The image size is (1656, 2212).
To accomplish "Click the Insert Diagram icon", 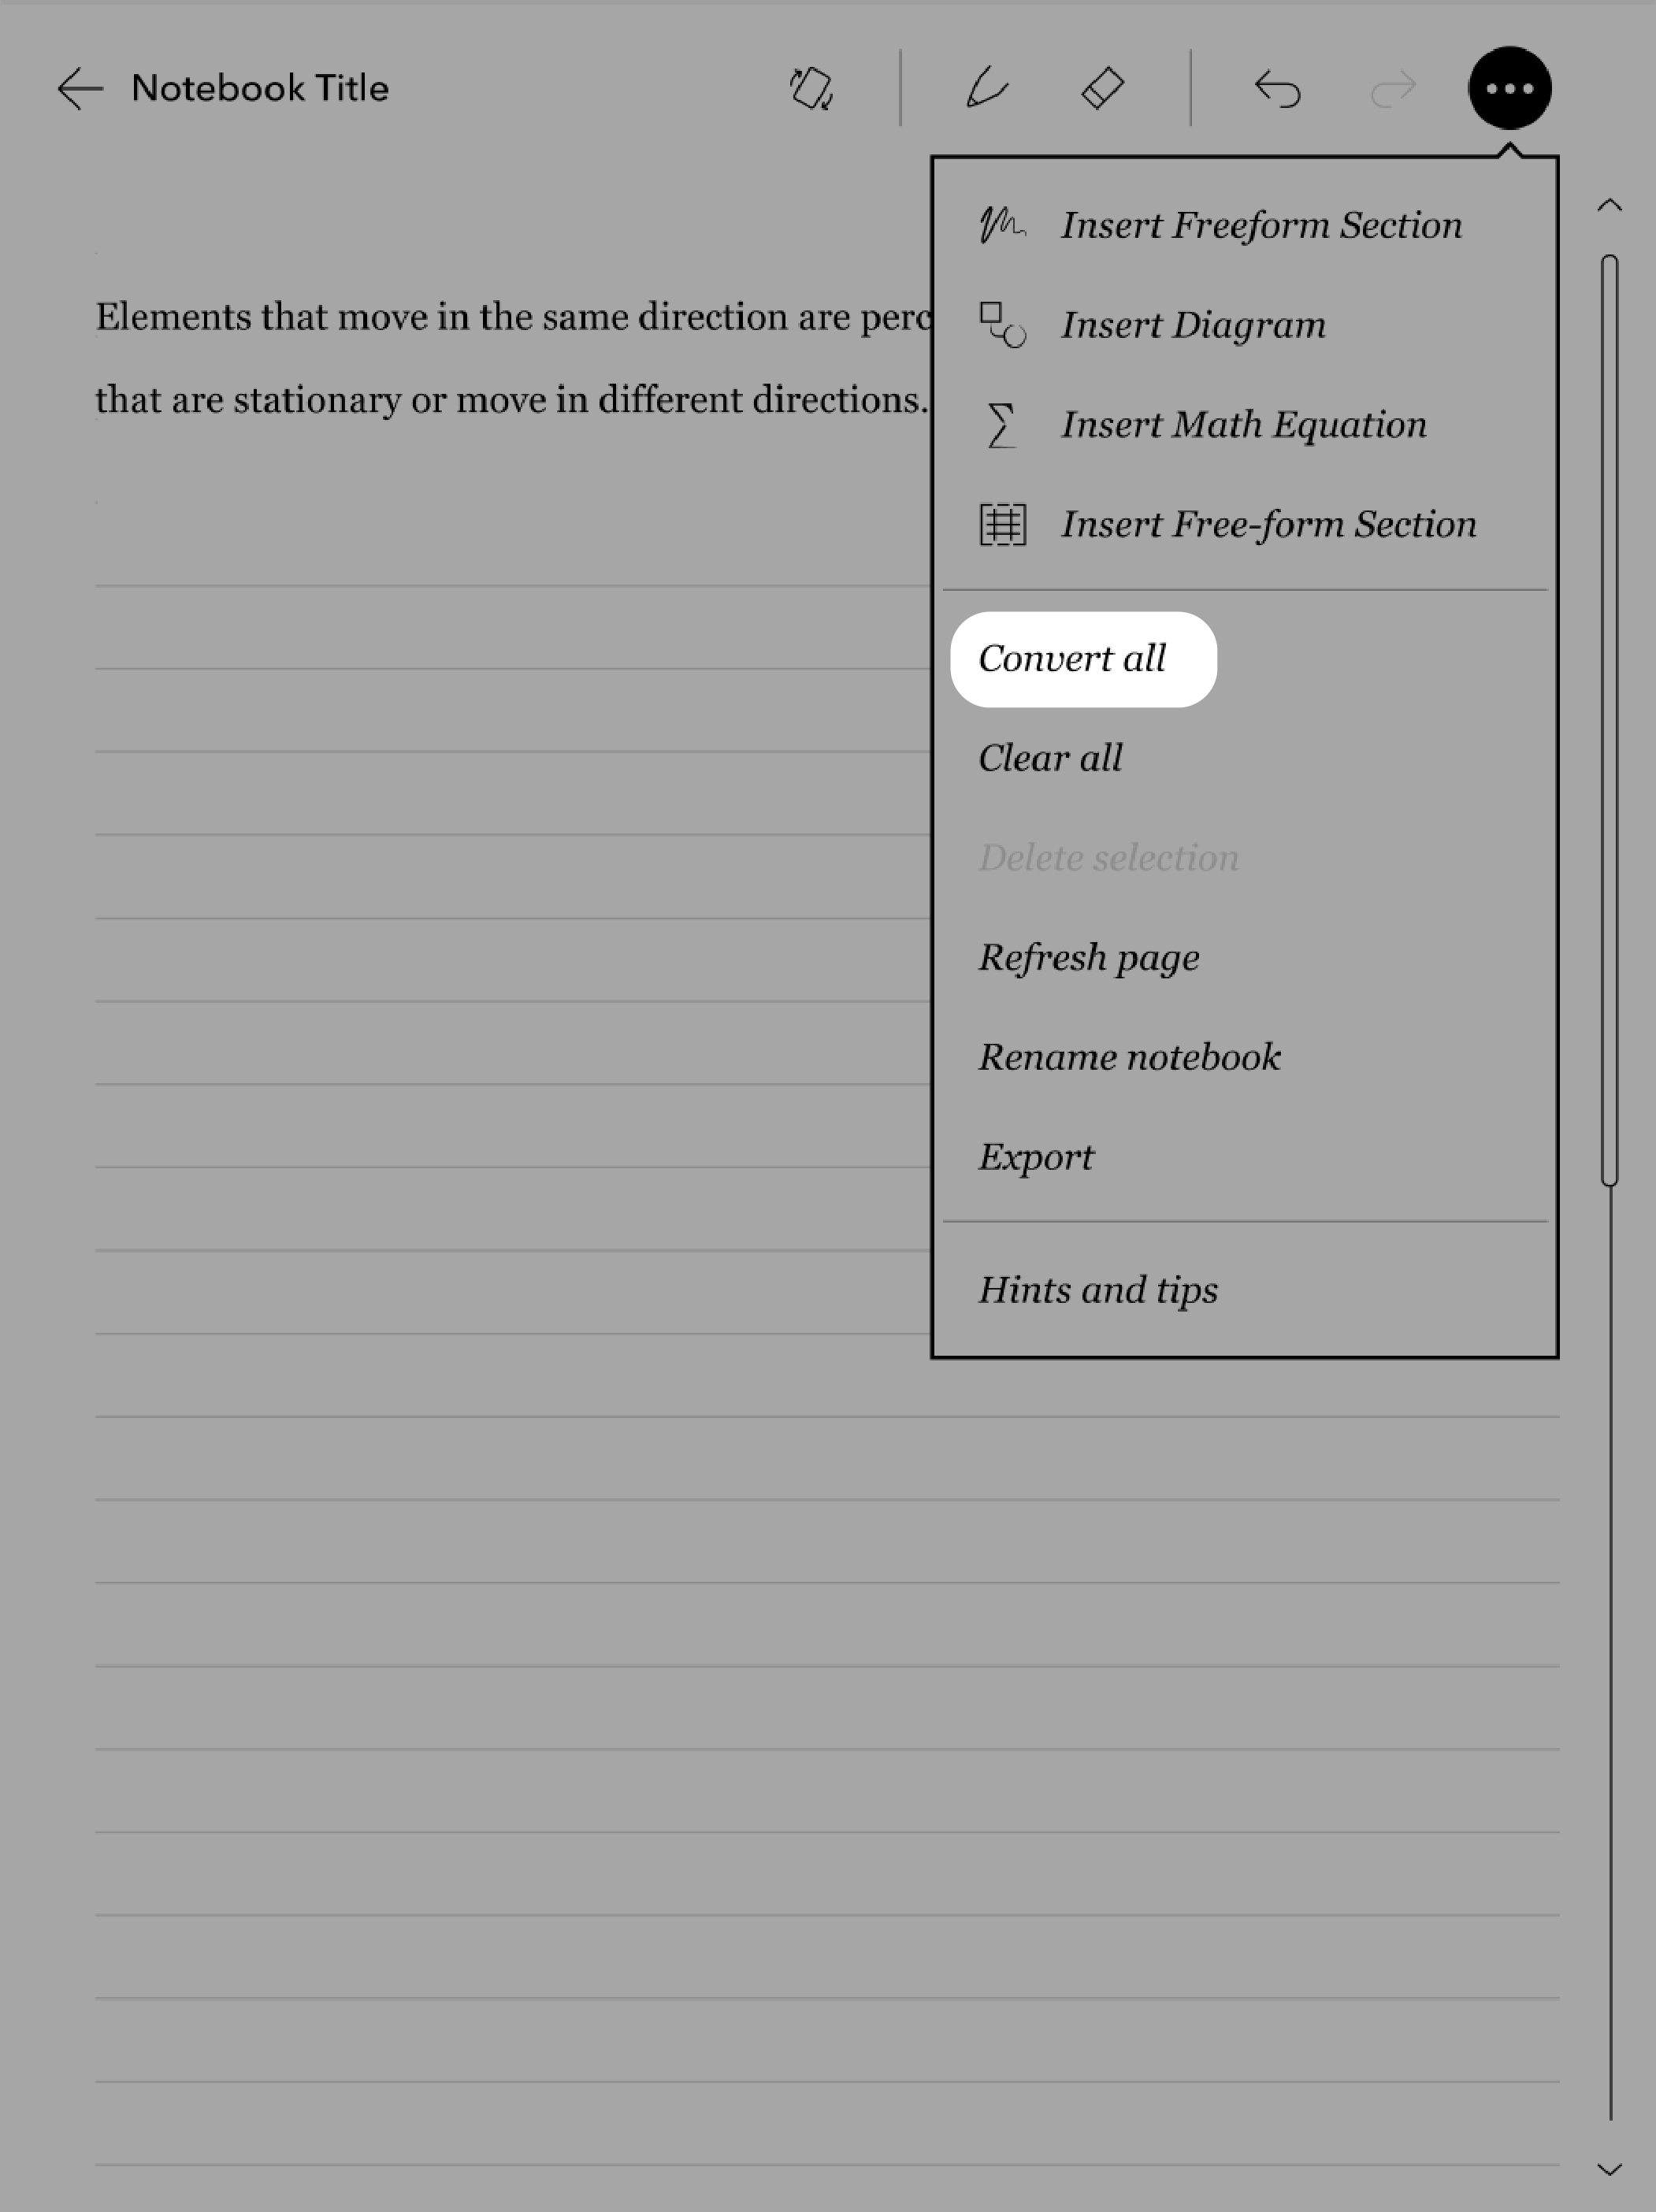I will tap(1004, 325).
